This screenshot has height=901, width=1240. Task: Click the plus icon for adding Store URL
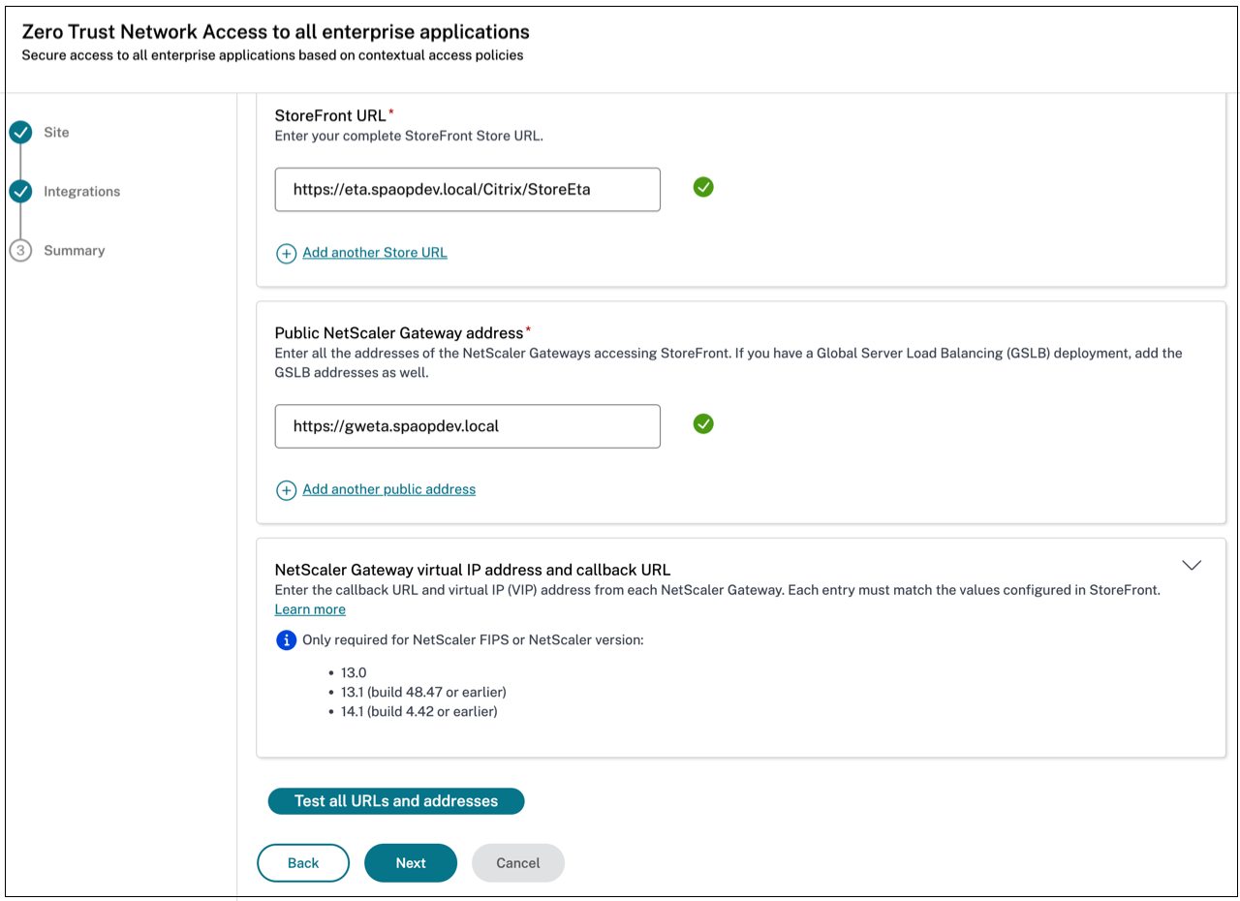pyautogui.click(x=286, y=254)
